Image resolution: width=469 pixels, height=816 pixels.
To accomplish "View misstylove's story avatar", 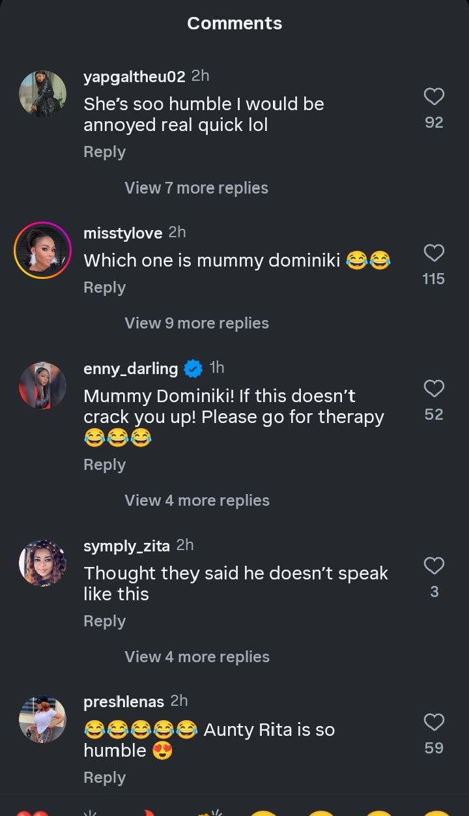I will 43,251.
